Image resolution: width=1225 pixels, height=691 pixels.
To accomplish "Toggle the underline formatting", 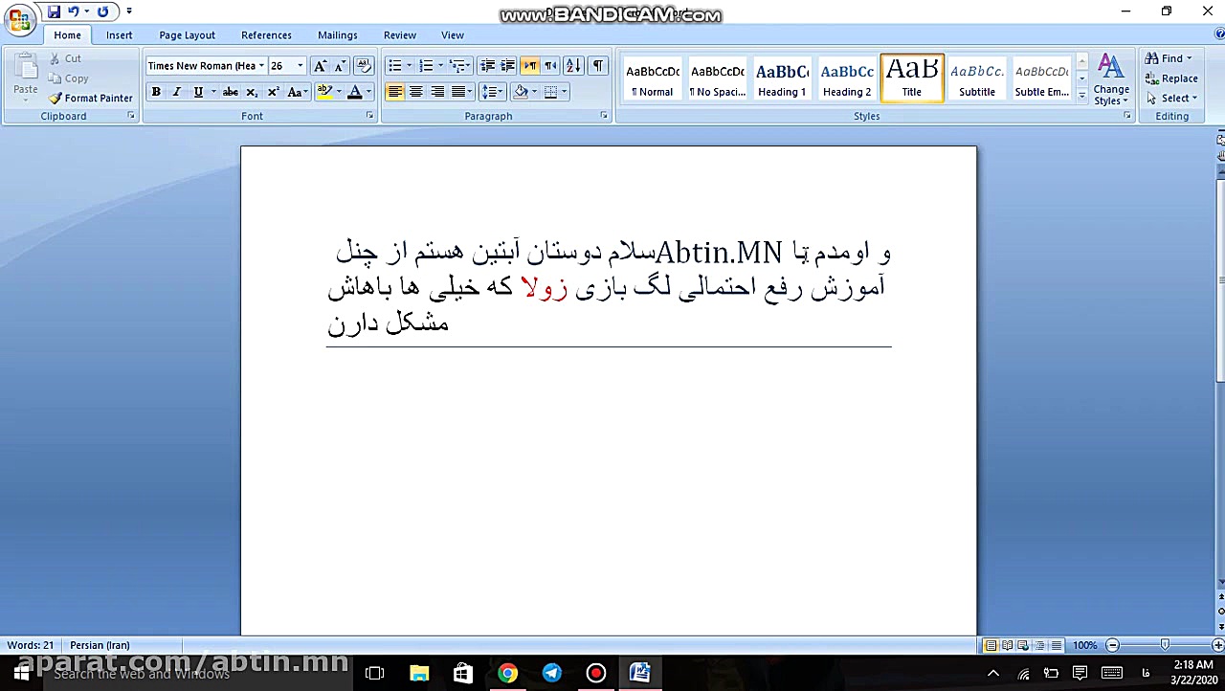I will 199,91.
